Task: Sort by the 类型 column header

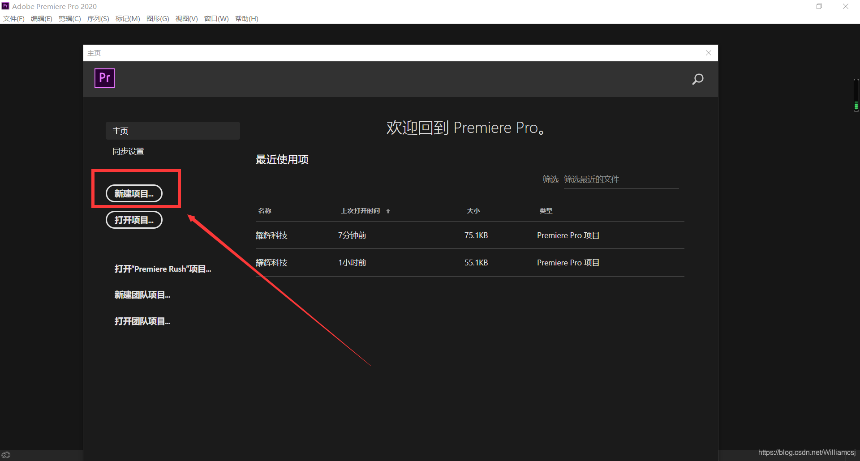Action: point(546,211)
